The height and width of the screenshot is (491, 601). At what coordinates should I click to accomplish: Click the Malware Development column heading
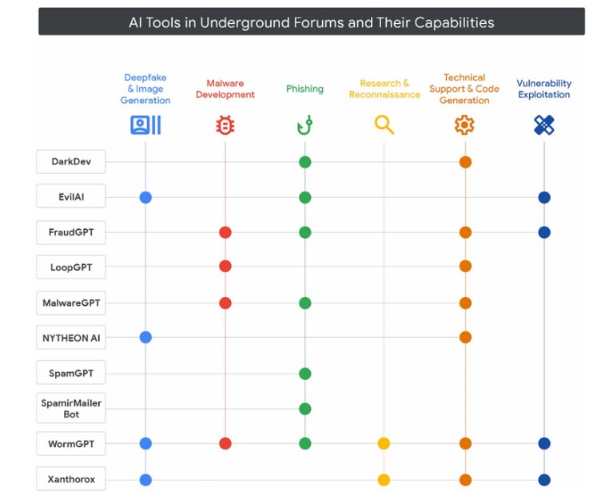point(225,89)
